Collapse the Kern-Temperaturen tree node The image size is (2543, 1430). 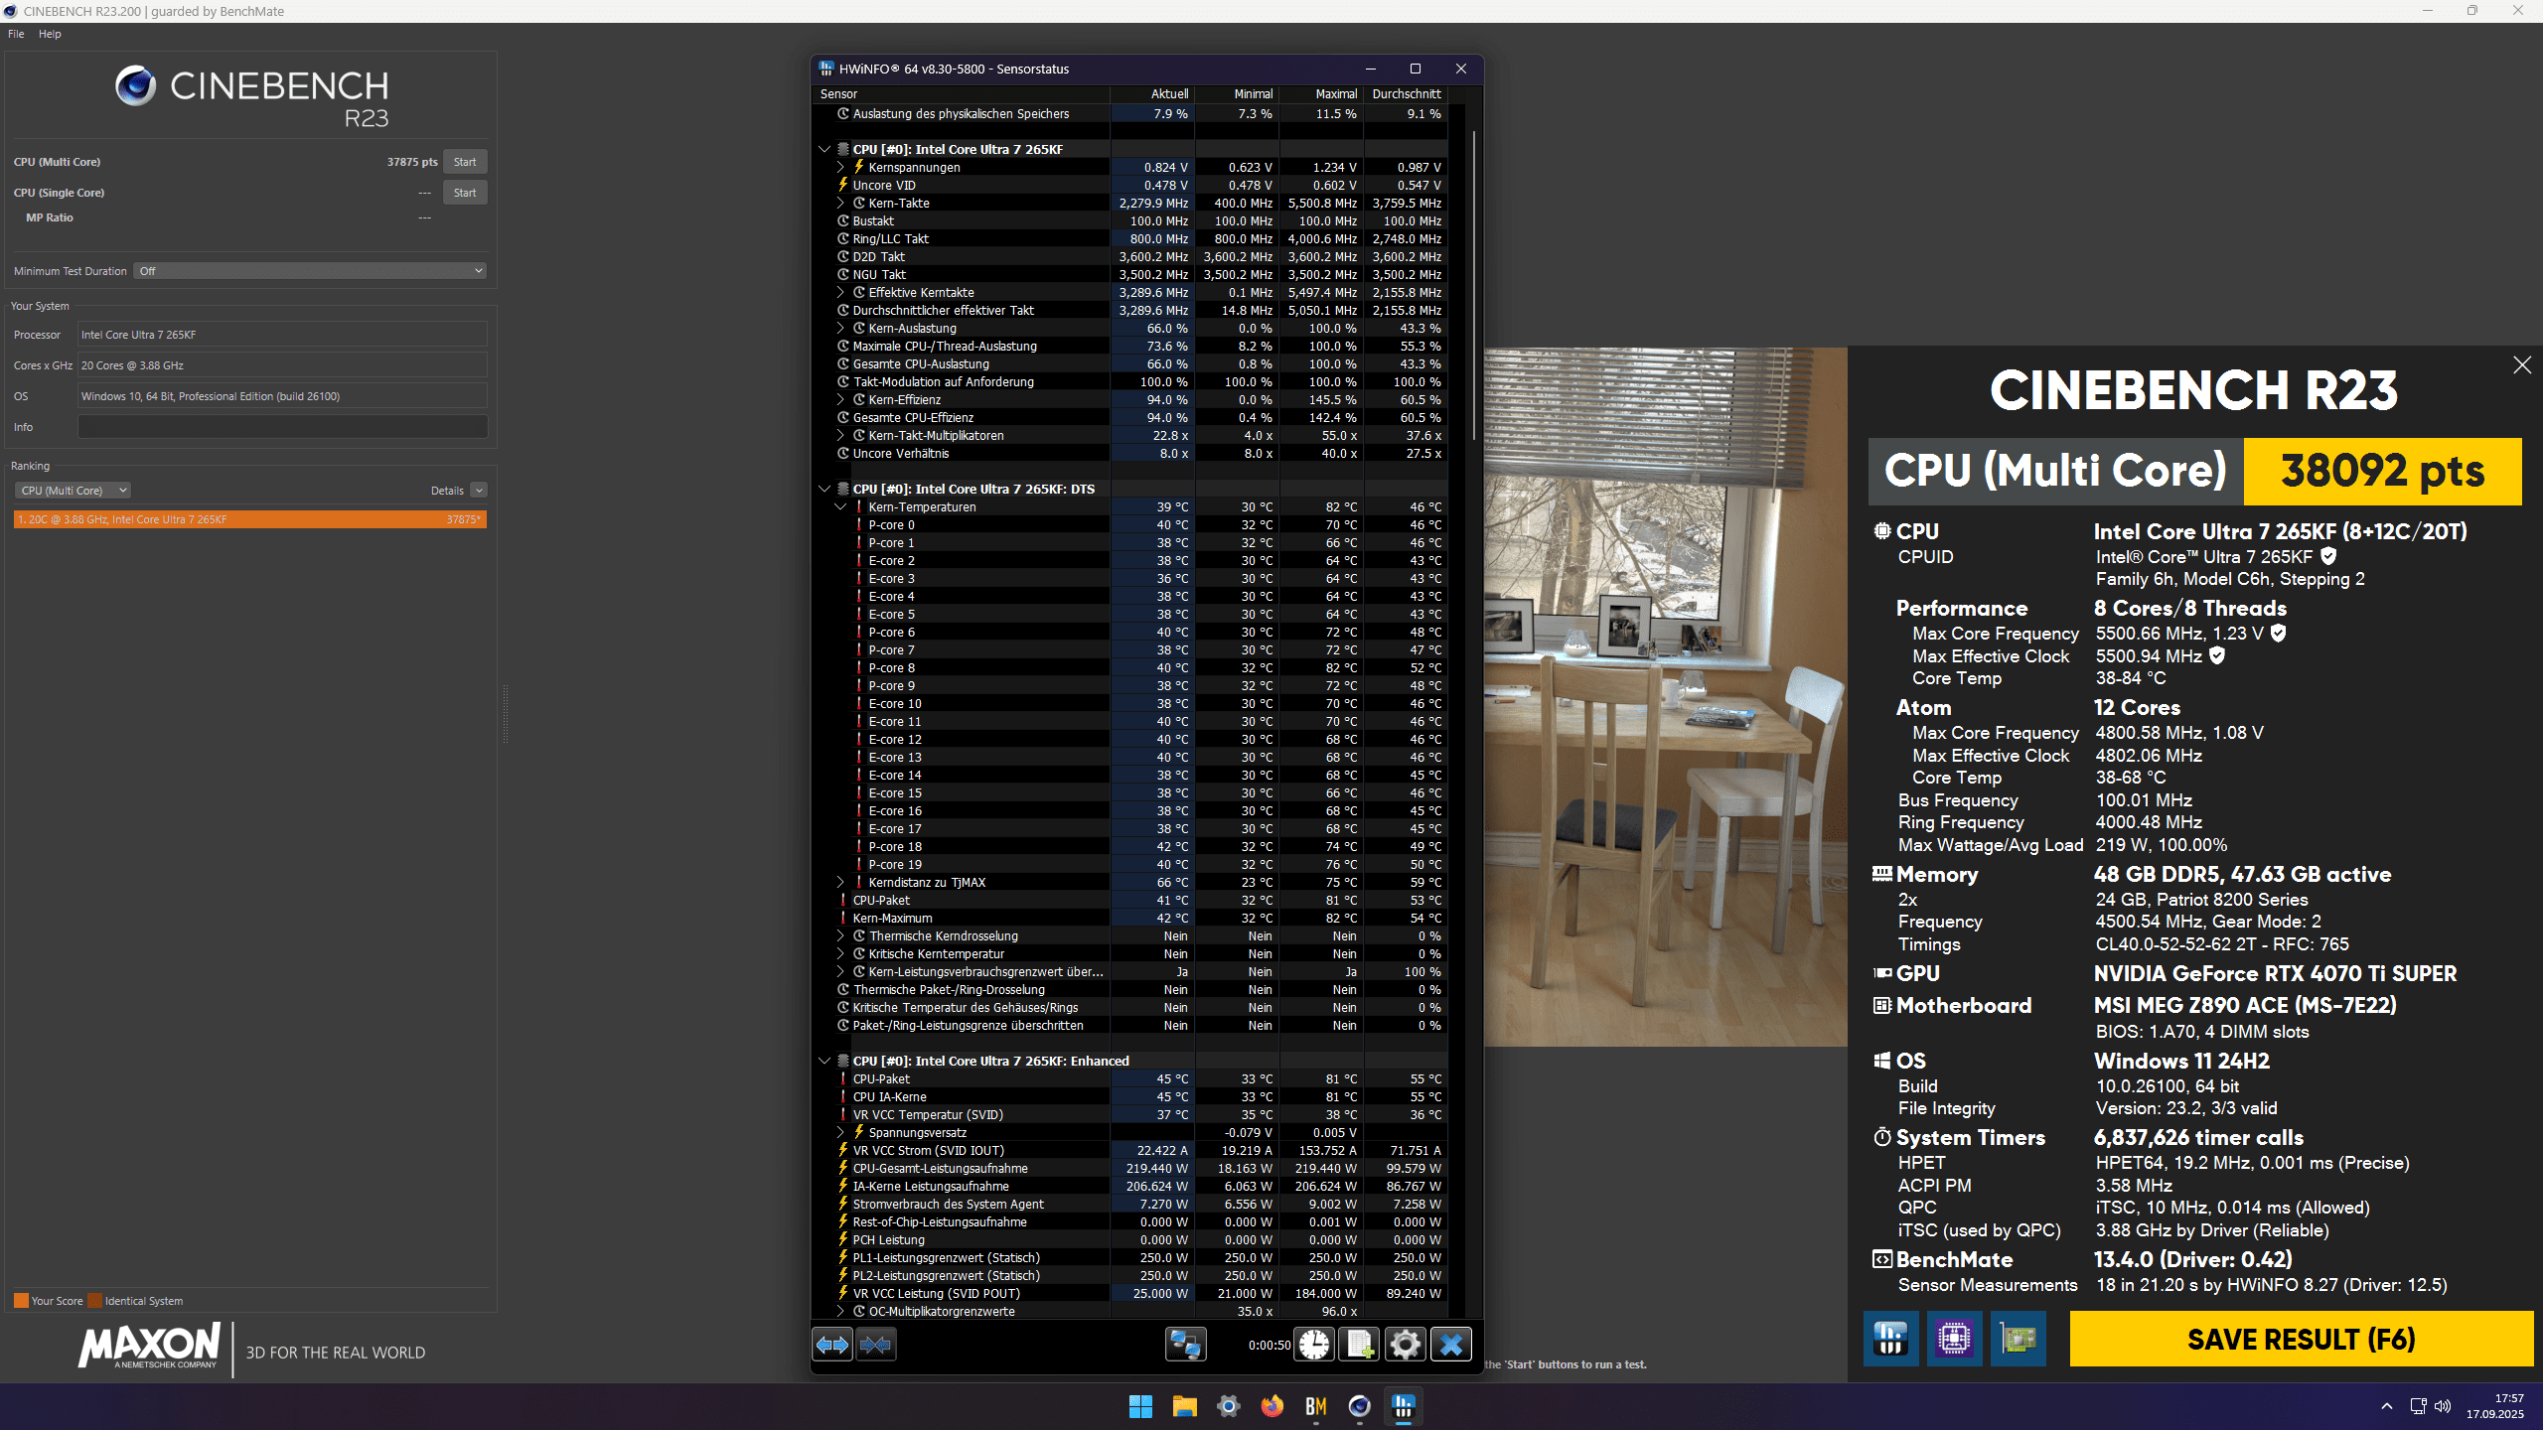[840, 507]
